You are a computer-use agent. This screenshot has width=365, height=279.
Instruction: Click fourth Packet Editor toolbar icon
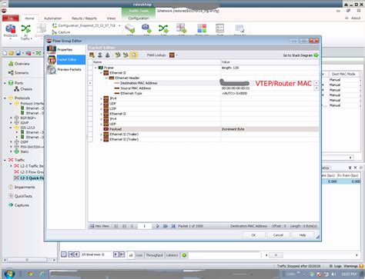coord(118,55)
